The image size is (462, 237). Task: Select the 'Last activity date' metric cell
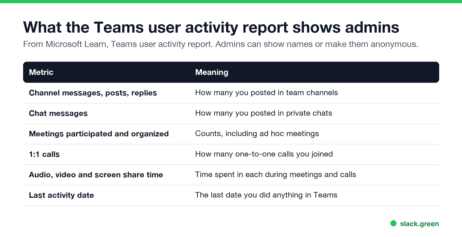pos(62,195)
